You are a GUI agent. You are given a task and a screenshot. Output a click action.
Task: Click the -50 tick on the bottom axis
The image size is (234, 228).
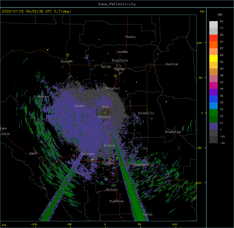click(69, 224)
